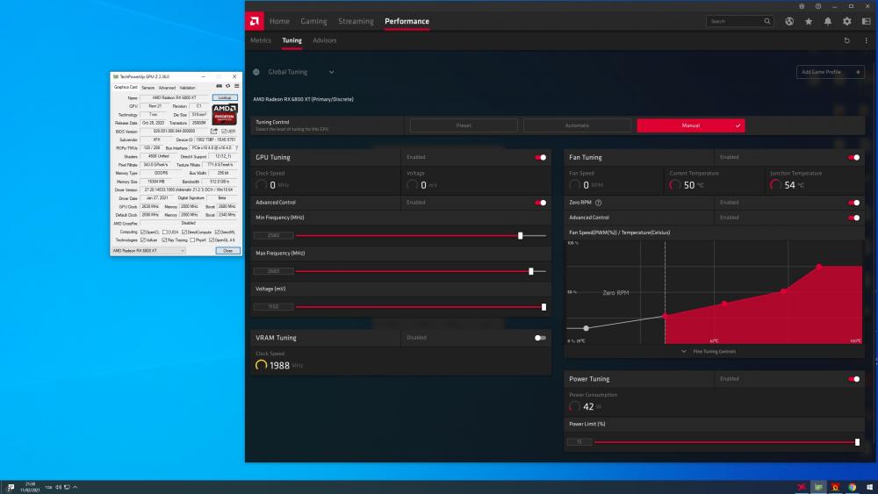Click the globe icon beside Global Tuning
Image resolution: width=878 pixels, height=494 pixels.
coord(255,72)
